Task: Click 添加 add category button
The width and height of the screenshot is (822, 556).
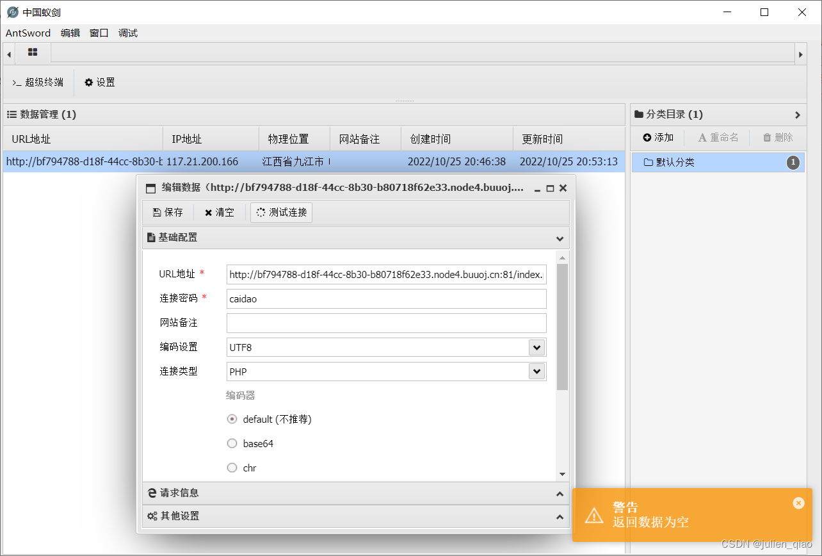Action: point(658,137)
